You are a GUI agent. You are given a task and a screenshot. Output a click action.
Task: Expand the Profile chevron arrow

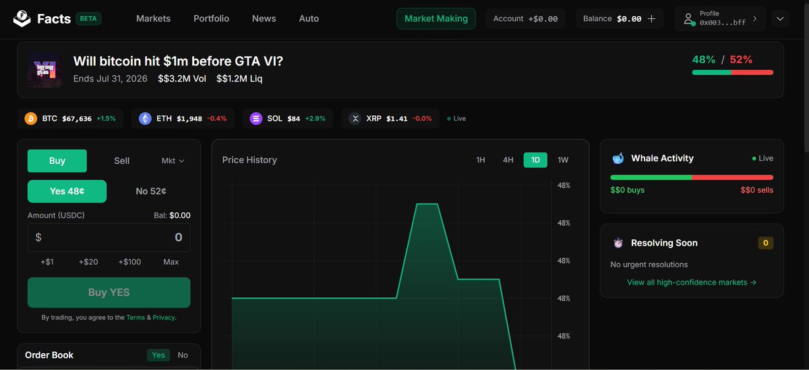click(x=754, y=19)
